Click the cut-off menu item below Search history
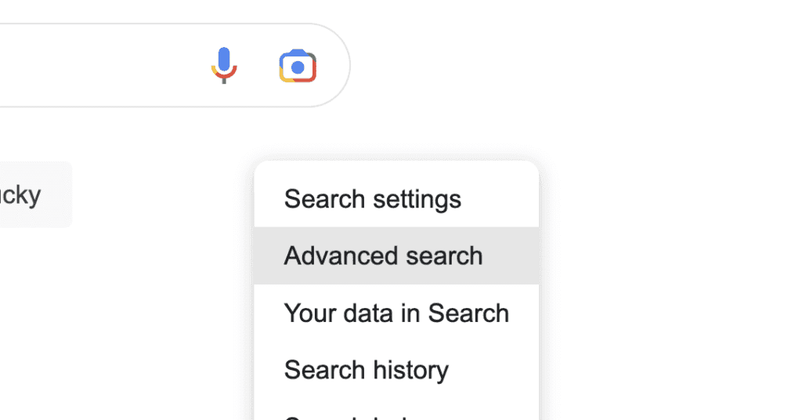Image resolution: width=802 pixels, height=420 pixels. 396,412
